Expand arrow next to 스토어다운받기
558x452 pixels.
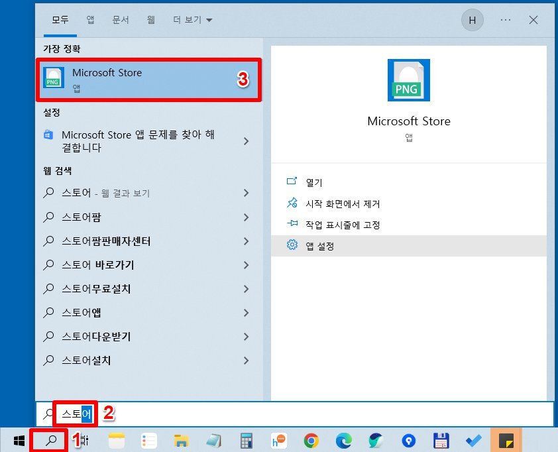click(x=246, y=336)
